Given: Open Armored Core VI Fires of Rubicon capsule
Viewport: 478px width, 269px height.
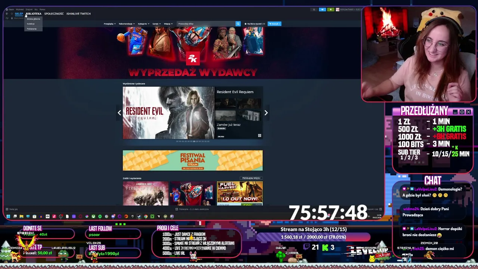Looking at the screenshot, I should click(146, 194).
